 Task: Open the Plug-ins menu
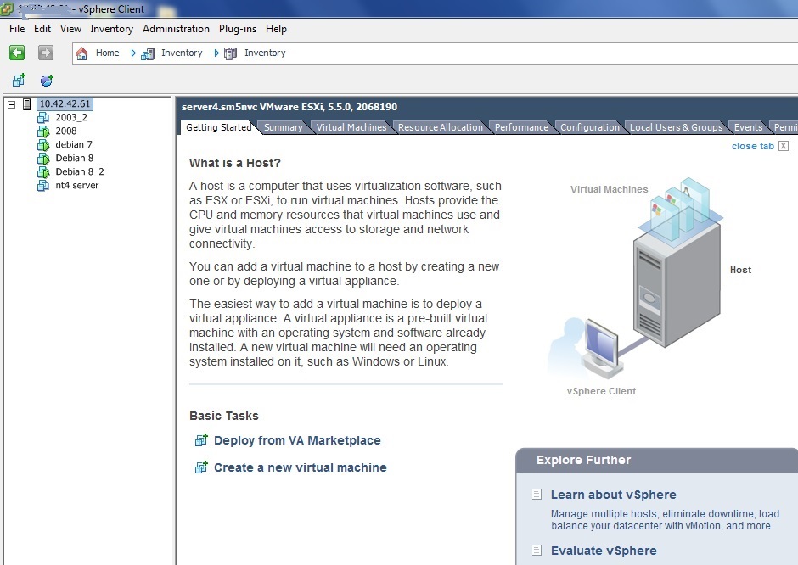(x=237, y=29)
